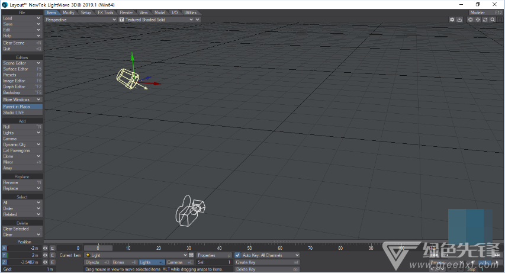Click the X channel arrows keyframe icon
Screen dimensions: 505x273
[45, 248]
